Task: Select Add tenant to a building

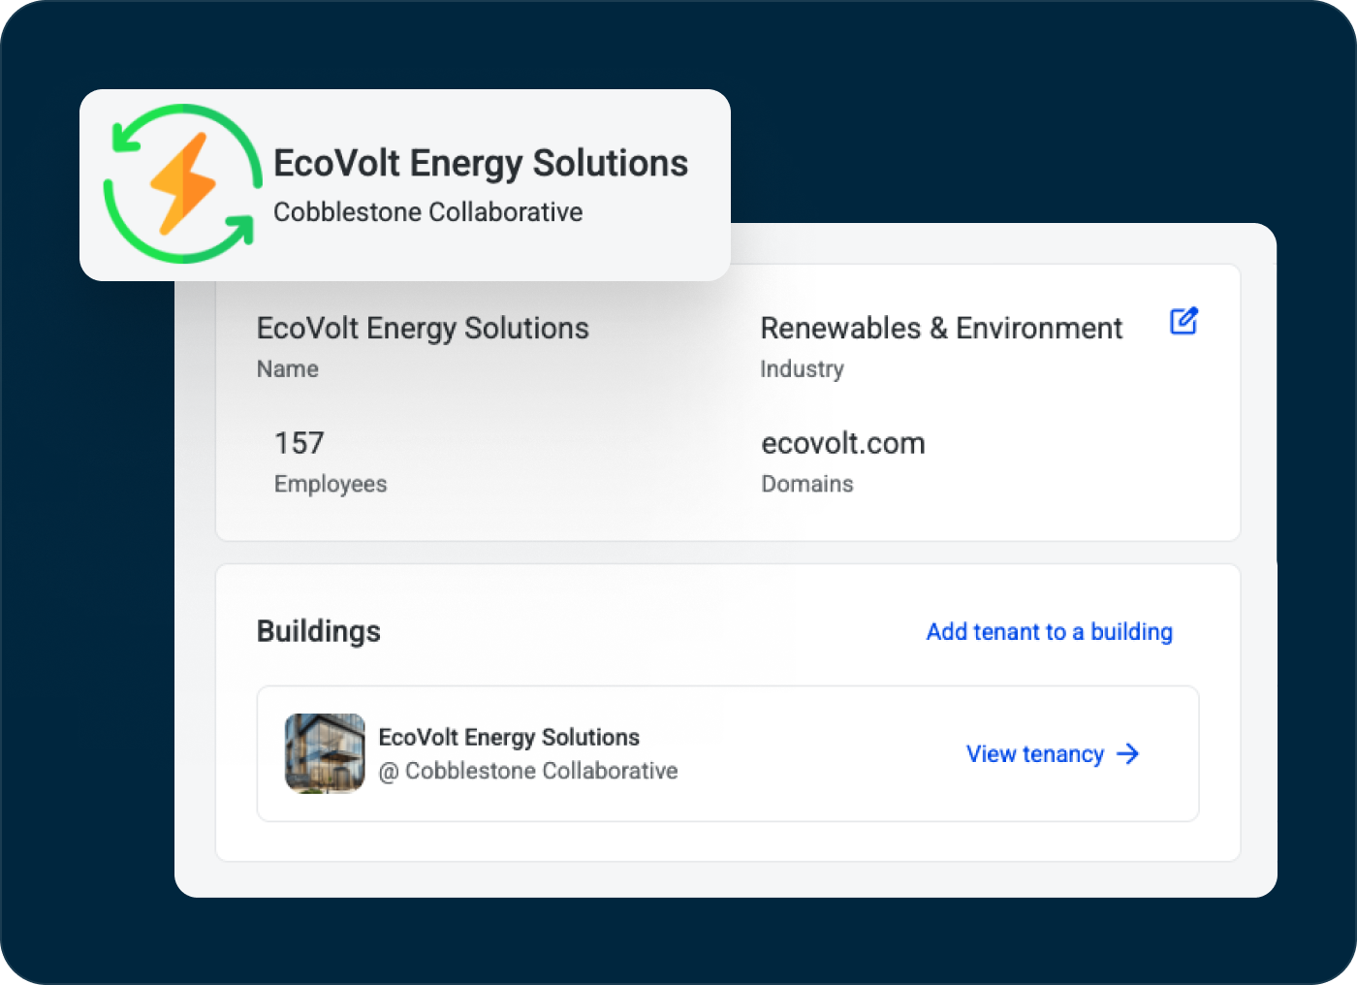Action: 1049,631
